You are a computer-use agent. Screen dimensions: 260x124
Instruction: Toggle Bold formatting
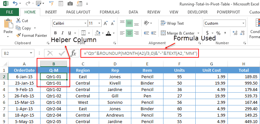(56, 33)
